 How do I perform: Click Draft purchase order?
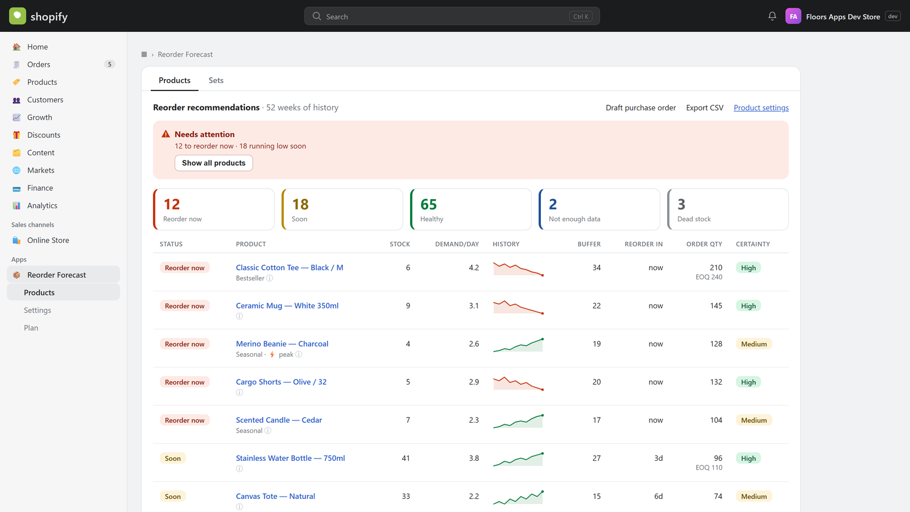click(x=641, y=108)
